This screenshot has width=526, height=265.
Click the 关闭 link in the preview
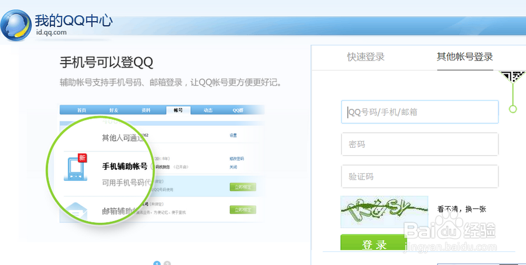233,167
